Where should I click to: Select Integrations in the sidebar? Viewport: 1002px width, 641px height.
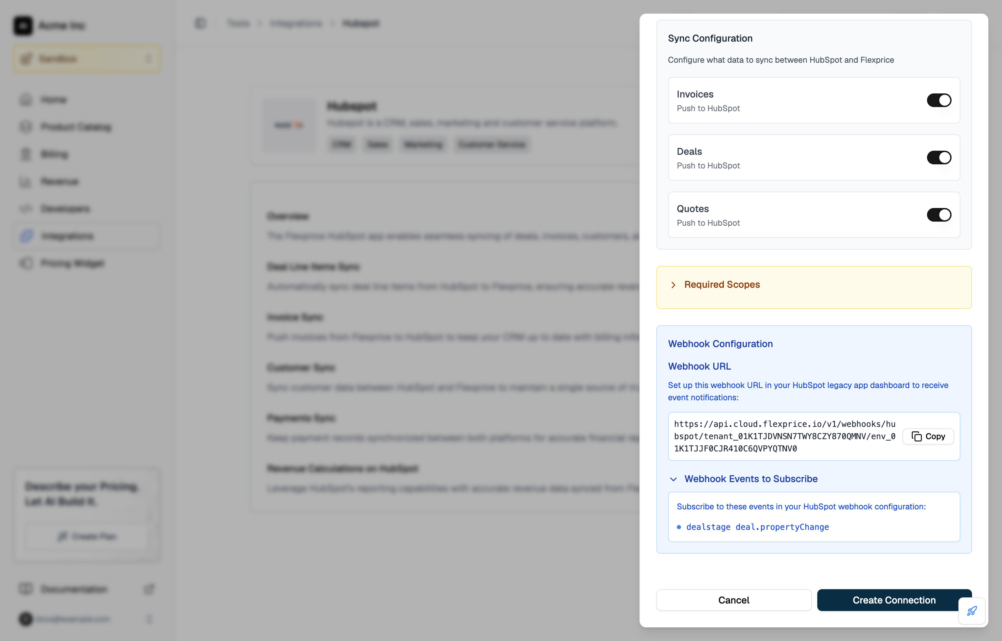87,236
